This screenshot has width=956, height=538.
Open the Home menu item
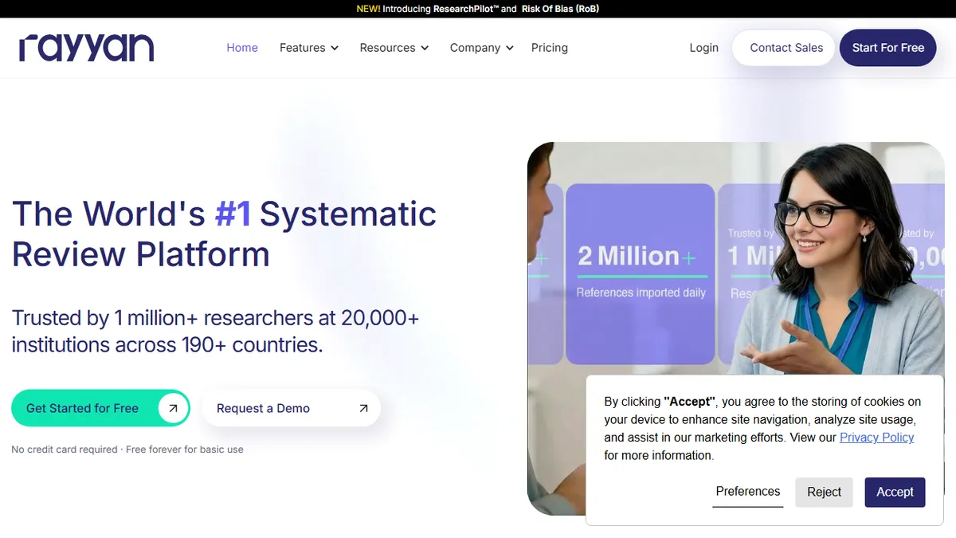(242, 48)
